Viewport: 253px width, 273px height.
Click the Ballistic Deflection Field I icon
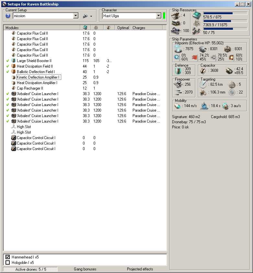click(14, 71)
